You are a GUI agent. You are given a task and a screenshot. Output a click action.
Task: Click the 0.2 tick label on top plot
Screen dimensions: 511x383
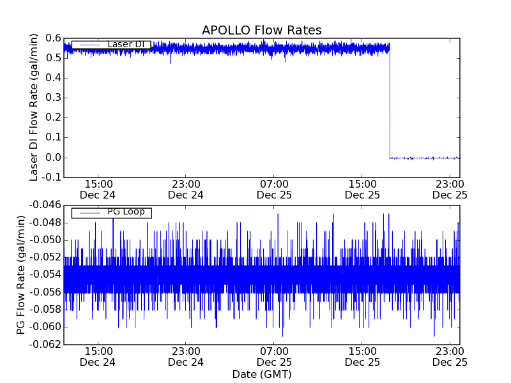tap(53, 117)
